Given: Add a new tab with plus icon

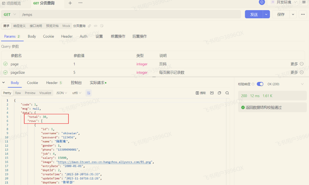Looking at the screenshot, I should pos(70,3).
